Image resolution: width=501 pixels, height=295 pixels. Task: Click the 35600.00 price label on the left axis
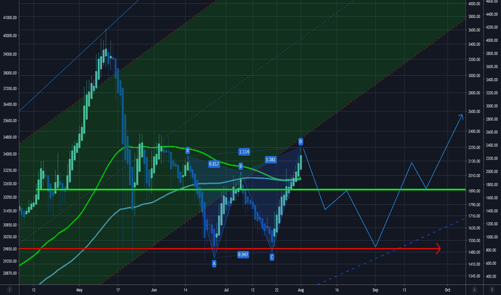tap(10, 121)
